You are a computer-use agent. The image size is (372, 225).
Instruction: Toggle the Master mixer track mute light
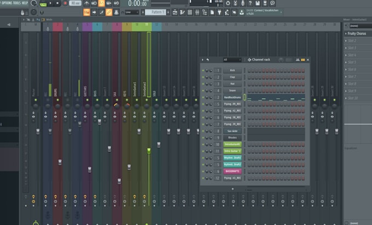click(36, 100)
